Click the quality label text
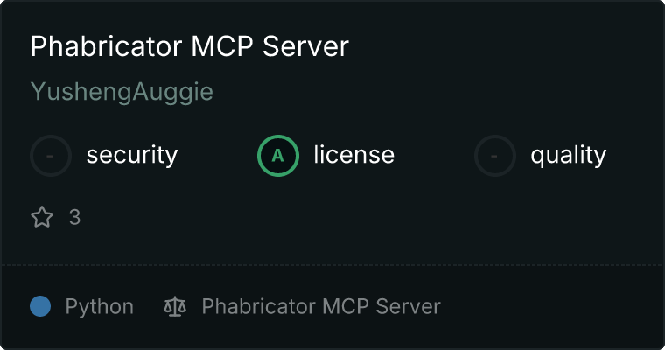Viewport: 665px width, 350px height. 568,155
